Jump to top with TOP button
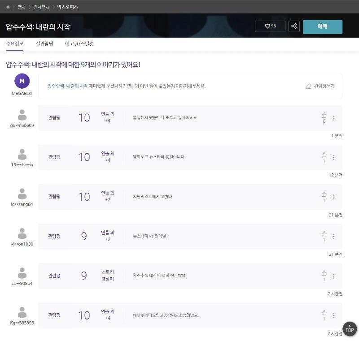 350,329
